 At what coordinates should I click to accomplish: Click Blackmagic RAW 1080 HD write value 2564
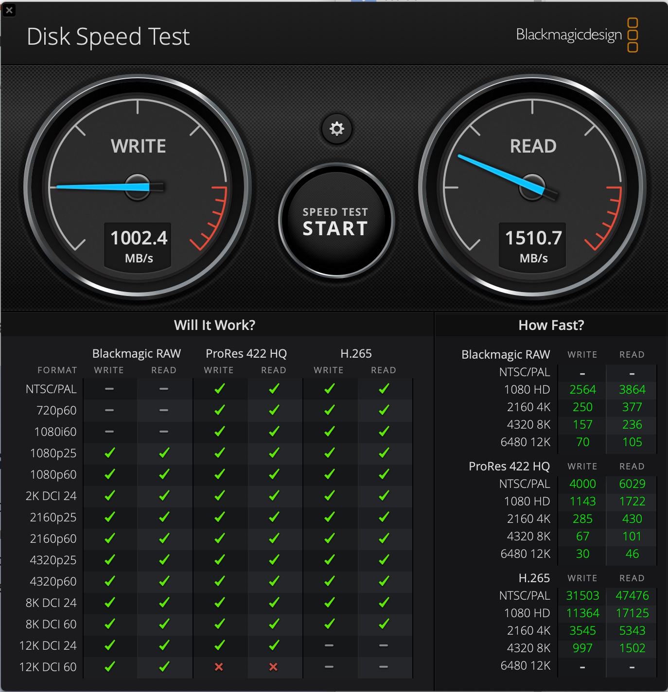[582, 390]
